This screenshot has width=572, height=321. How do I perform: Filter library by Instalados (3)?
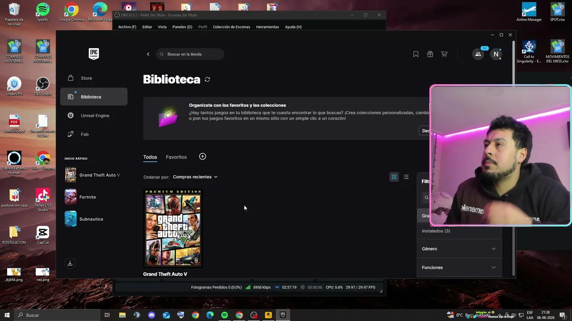[x=436, y=231]
